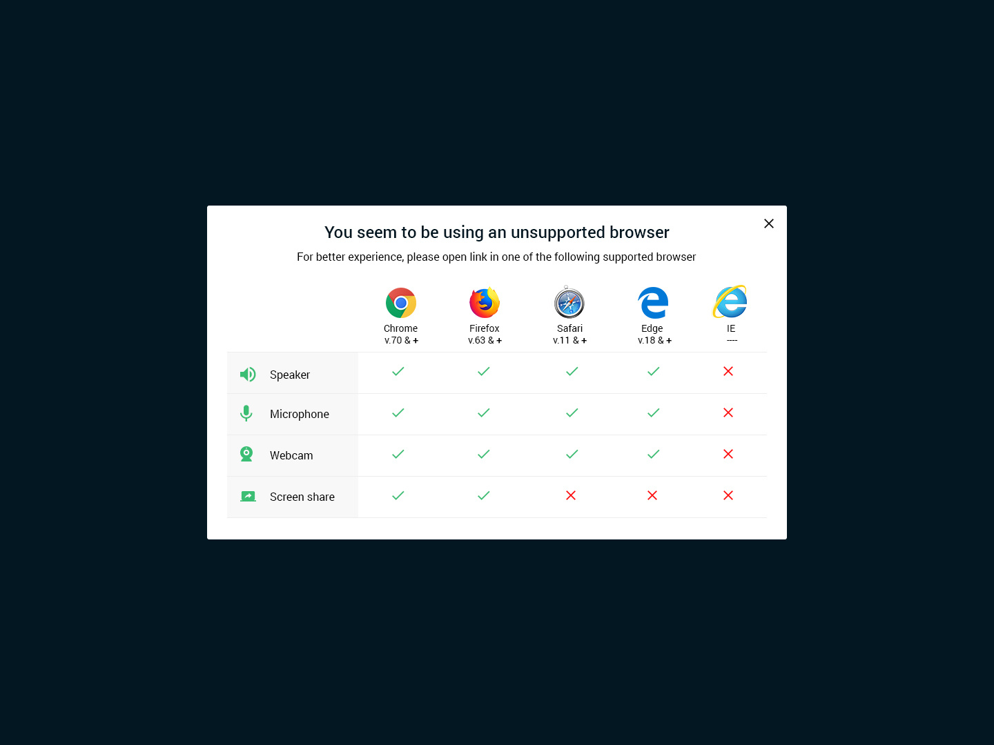Click the Webcam checkmark under Edge

(x=653, y=455)
